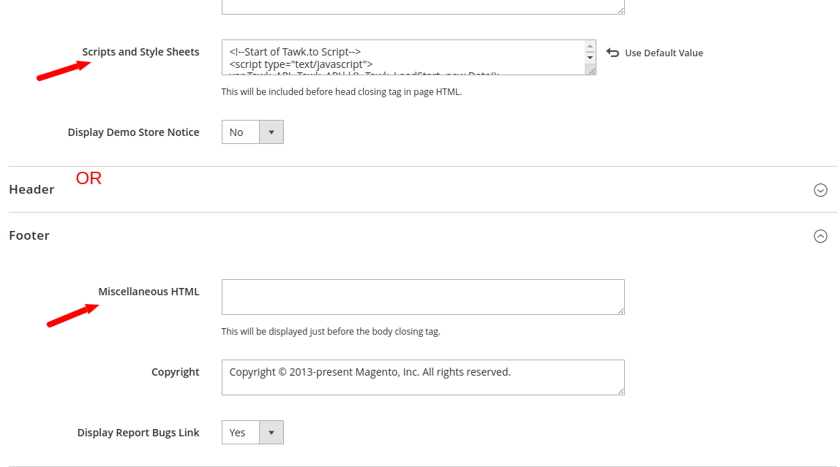The image size is (840, 467).
Task: Click the resize handle on the Scripts textarea
Action: (593, 73)
